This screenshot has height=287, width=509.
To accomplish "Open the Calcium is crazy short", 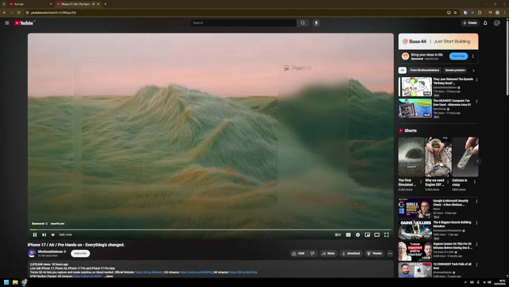I will click(465, 157).
